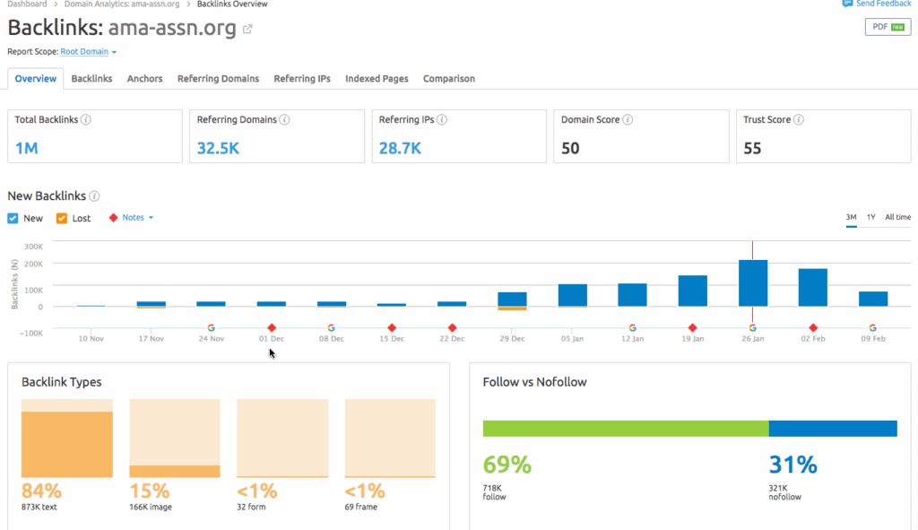Click the 31% nofollow percentage
The height and width of the screenshot is (530, 918).
[x=792, y=465]
